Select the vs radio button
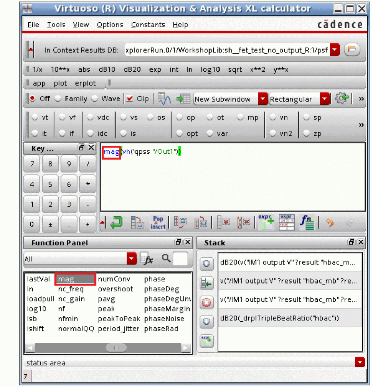The image size is (372, 387). (123, 117)
